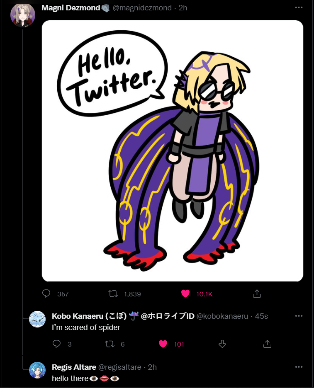Open three-dot menu on Regis Altare's reply
Image resolution: width=314 pixels, height=388 pixels.
299,367
